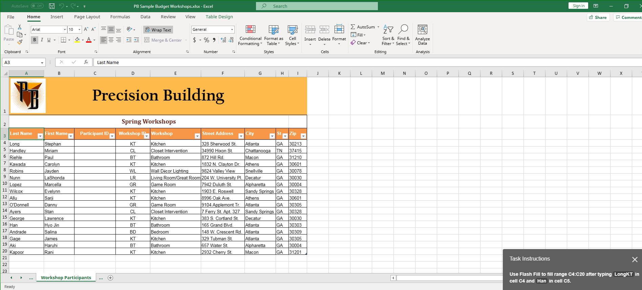This screenshot has height=290, width=642.
Task: Open Find & Select options
Action: click(403, 35)
